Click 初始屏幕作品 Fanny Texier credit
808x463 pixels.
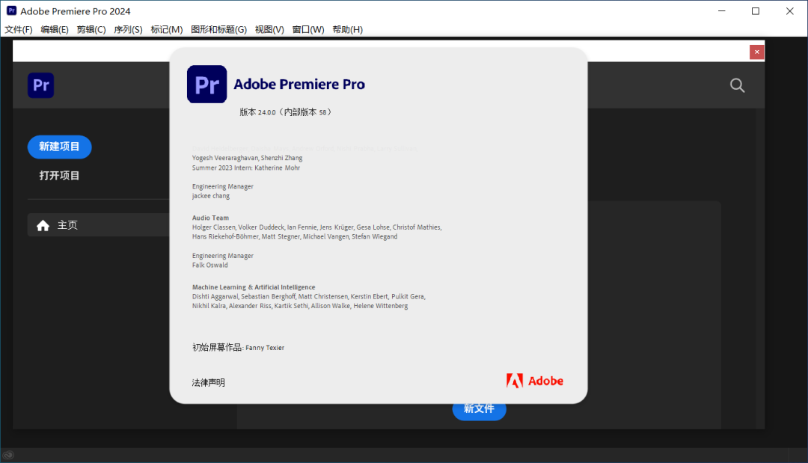(238, 348)
